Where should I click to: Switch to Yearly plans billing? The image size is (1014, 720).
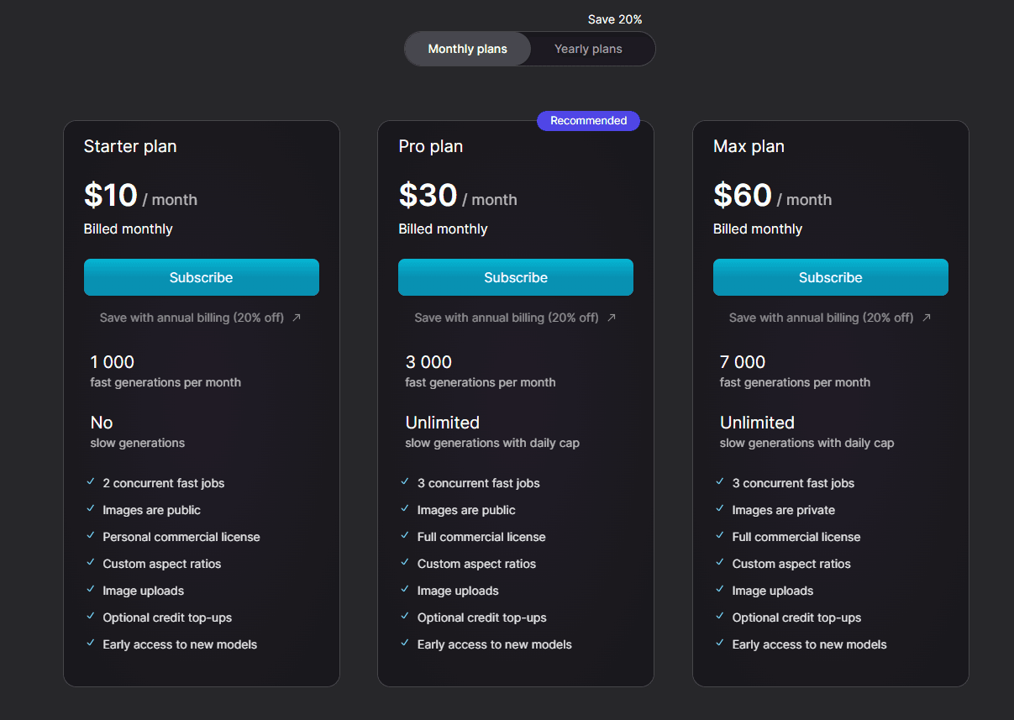(588, 49)
